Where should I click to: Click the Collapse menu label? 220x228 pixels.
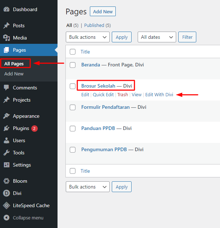click(x=28, y=218)
